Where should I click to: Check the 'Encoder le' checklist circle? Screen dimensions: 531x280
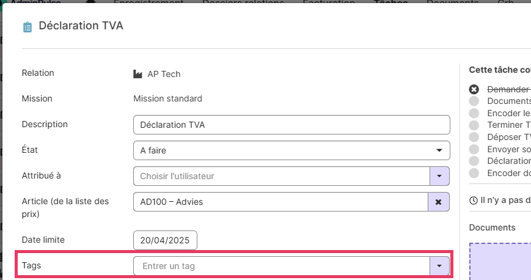click(x=474, y=113)
